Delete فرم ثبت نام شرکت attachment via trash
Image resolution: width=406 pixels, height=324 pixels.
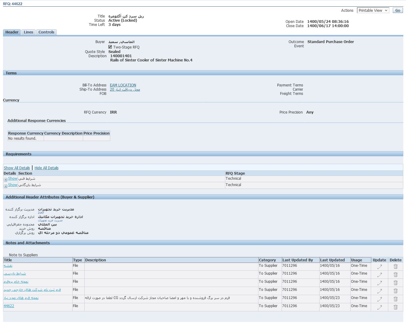point(395,291)
